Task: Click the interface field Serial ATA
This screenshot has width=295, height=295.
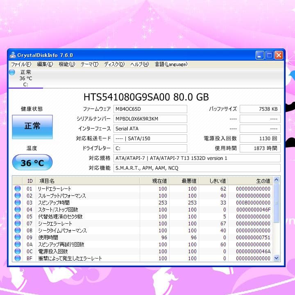Action: (x=150, y=129)
